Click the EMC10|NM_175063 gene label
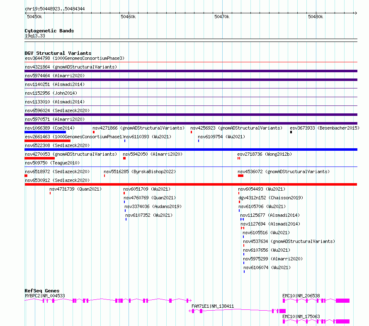Viewport: 369px width, 326px height. (x=301, y=316)
